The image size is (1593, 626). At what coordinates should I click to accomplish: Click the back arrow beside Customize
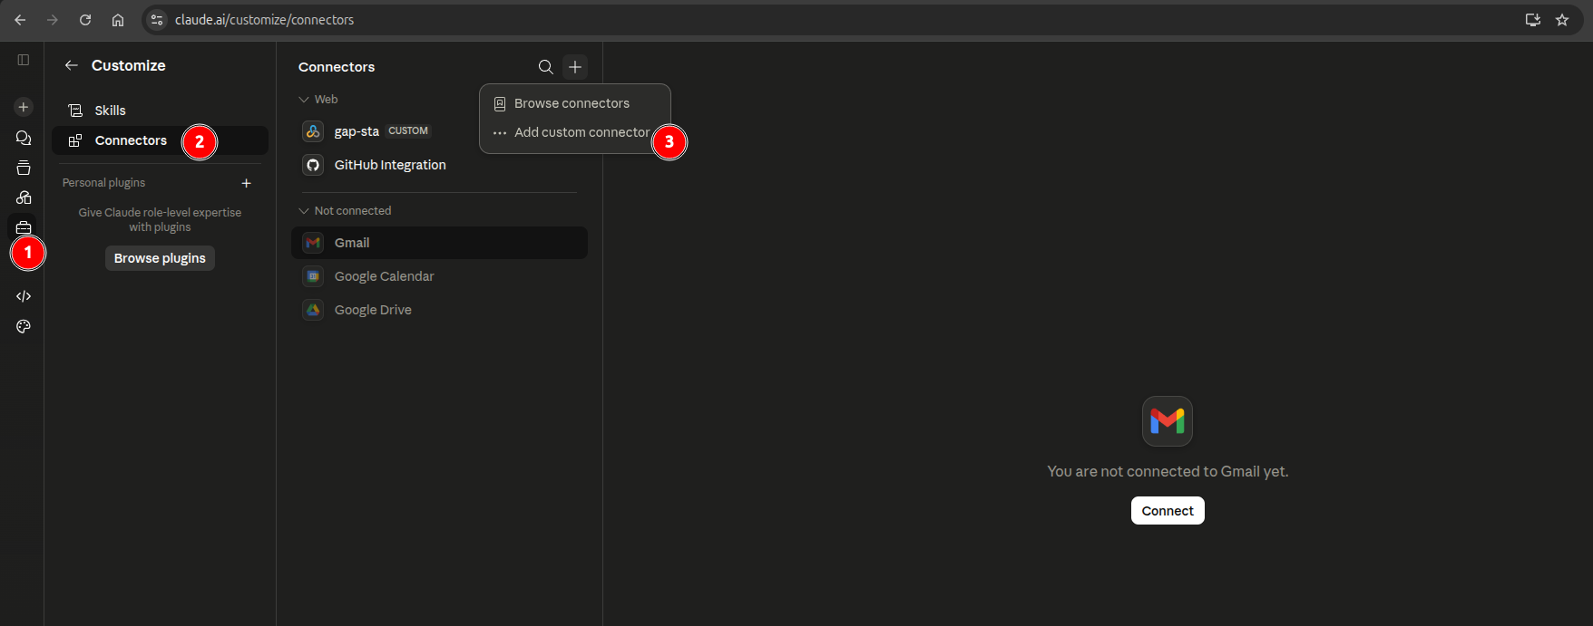[x=71, y=65]
